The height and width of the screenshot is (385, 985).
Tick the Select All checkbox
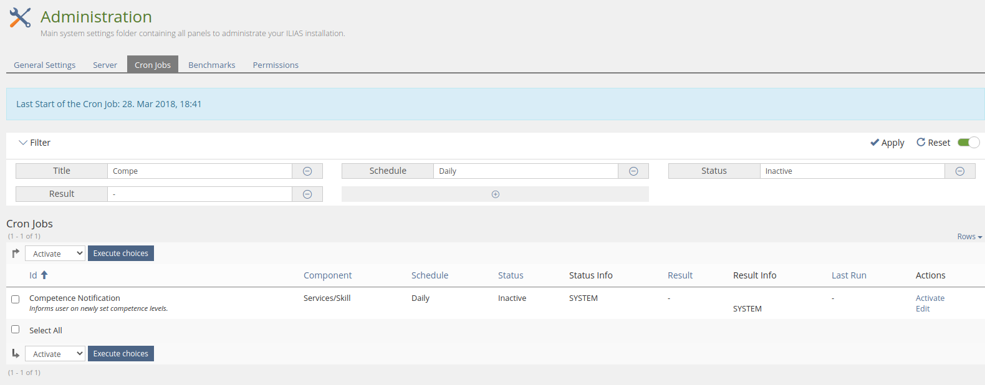(x=16, y=330)
